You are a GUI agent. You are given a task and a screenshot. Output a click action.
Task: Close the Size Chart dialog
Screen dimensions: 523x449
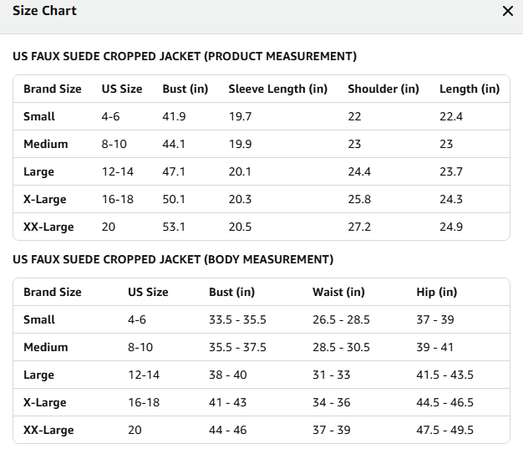pos(508,11)
